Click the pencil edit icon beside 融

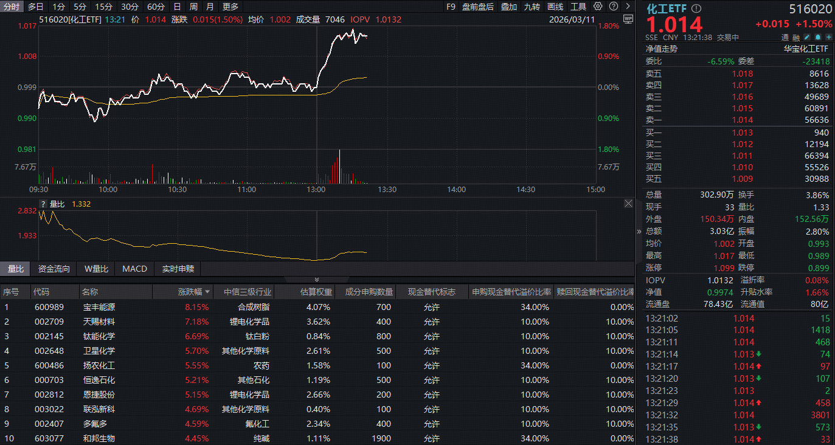point(807,37)
